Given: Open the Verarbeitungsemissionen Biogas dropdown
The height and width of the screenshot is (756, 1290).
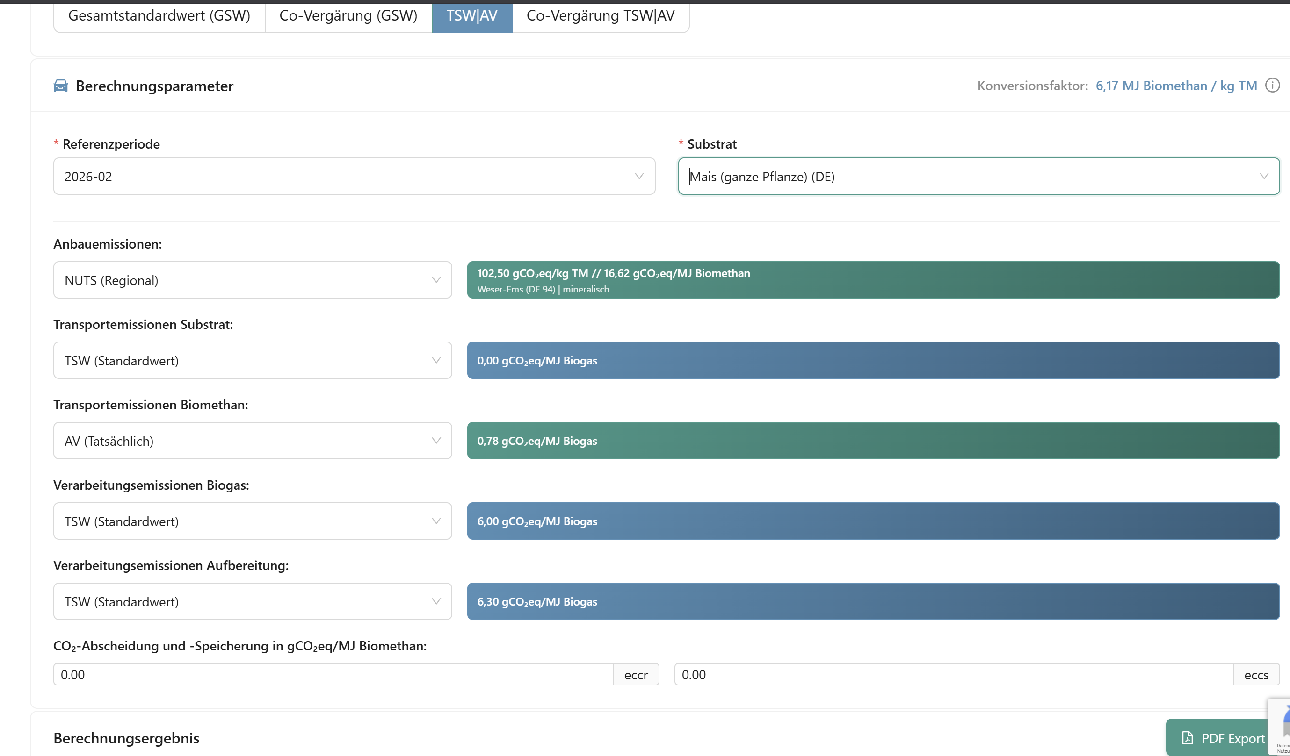Looking at the screenshot, I should pyautogui.click(x=252, y=521).
